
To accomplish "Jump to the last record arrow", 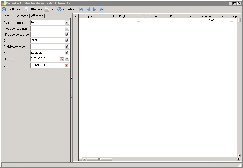I will pyautogui.click(x=102, y=9).
